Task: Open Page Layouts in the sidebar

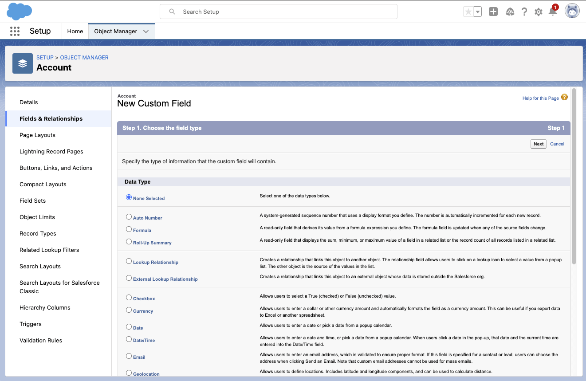Action: coord(37,135)
